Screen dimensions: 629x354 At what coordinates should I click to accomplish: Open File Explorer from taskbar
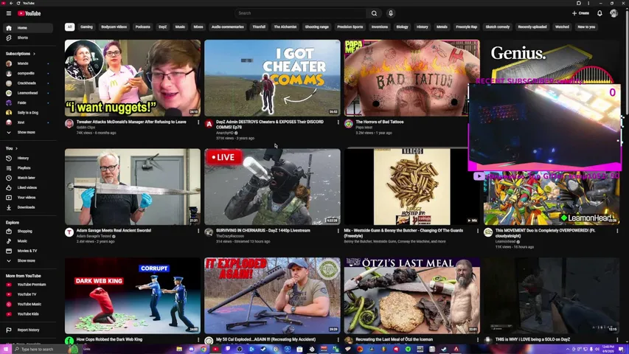pos(179,349)
